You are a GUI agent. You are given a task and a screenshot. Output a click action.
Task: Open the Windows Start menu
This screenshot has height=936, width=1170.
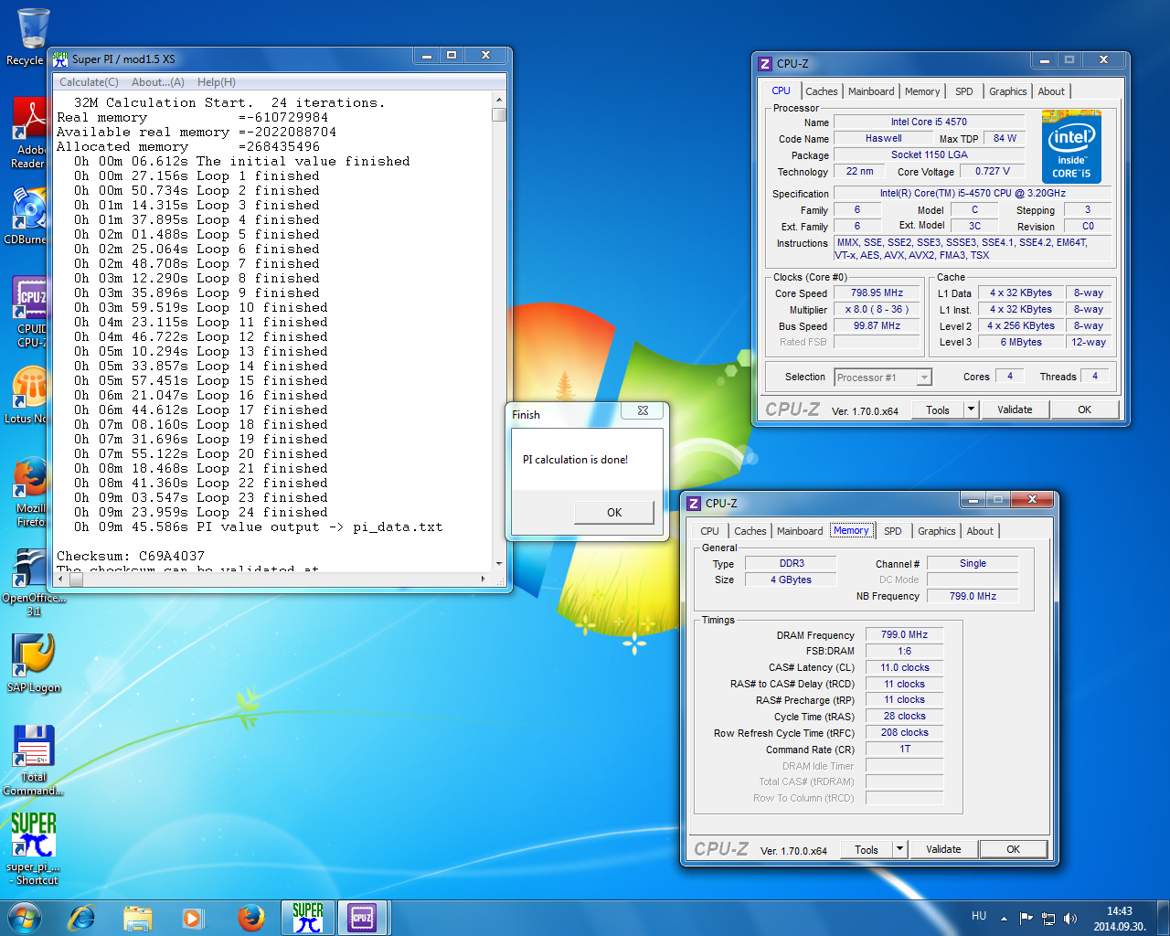click(x=25, y=918)
